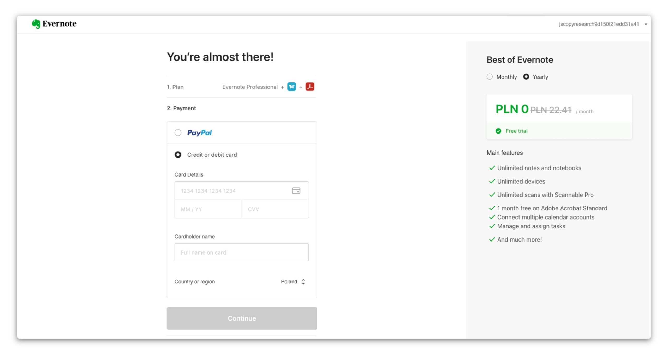Click the green Free trial checkmark icon
Viewport: 668px width, 356px height.
click(x=498, y=131)
